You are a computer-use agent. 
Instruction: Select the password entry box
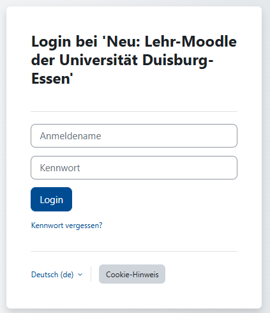click(134, 168)
